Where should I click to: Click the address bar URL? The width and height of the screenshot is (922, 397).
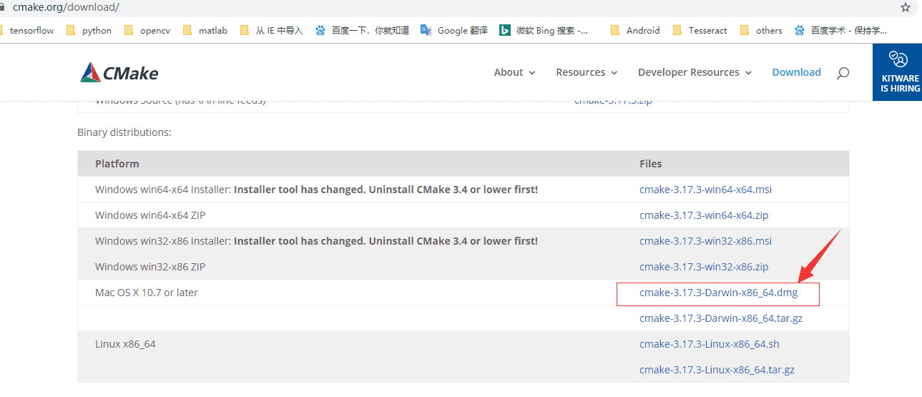[66, 7]
